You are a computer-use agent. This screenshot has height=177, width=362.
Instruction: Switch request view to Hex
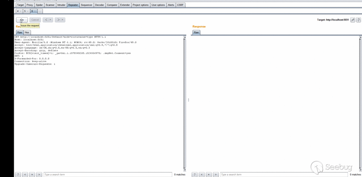tap(27, 32)
